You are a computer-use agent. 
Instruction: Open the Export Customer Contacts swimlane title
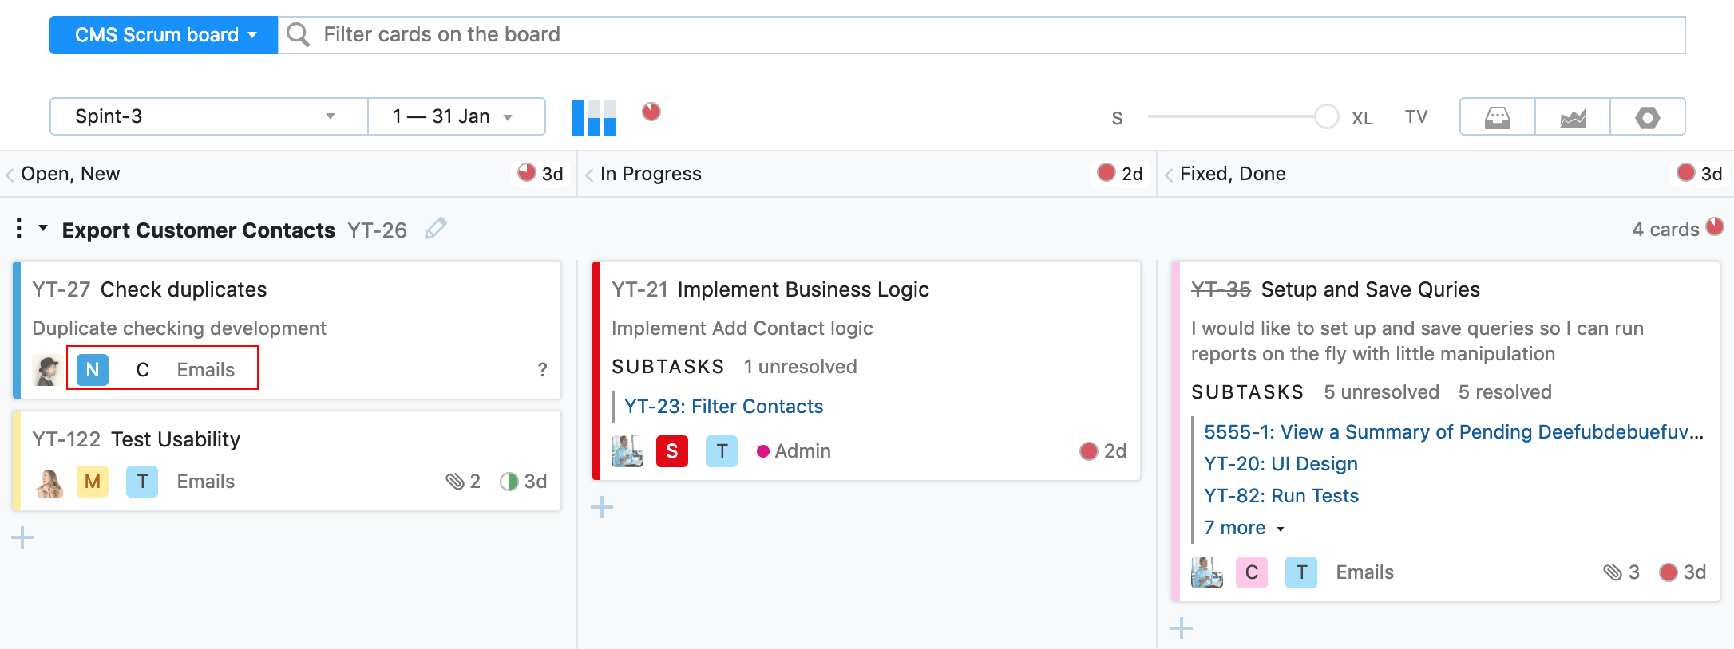click(199, 230)
